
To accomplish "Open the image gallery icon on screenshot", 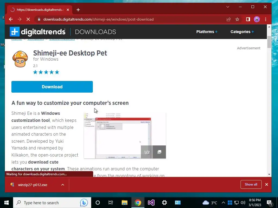I will tap(159, 152).
